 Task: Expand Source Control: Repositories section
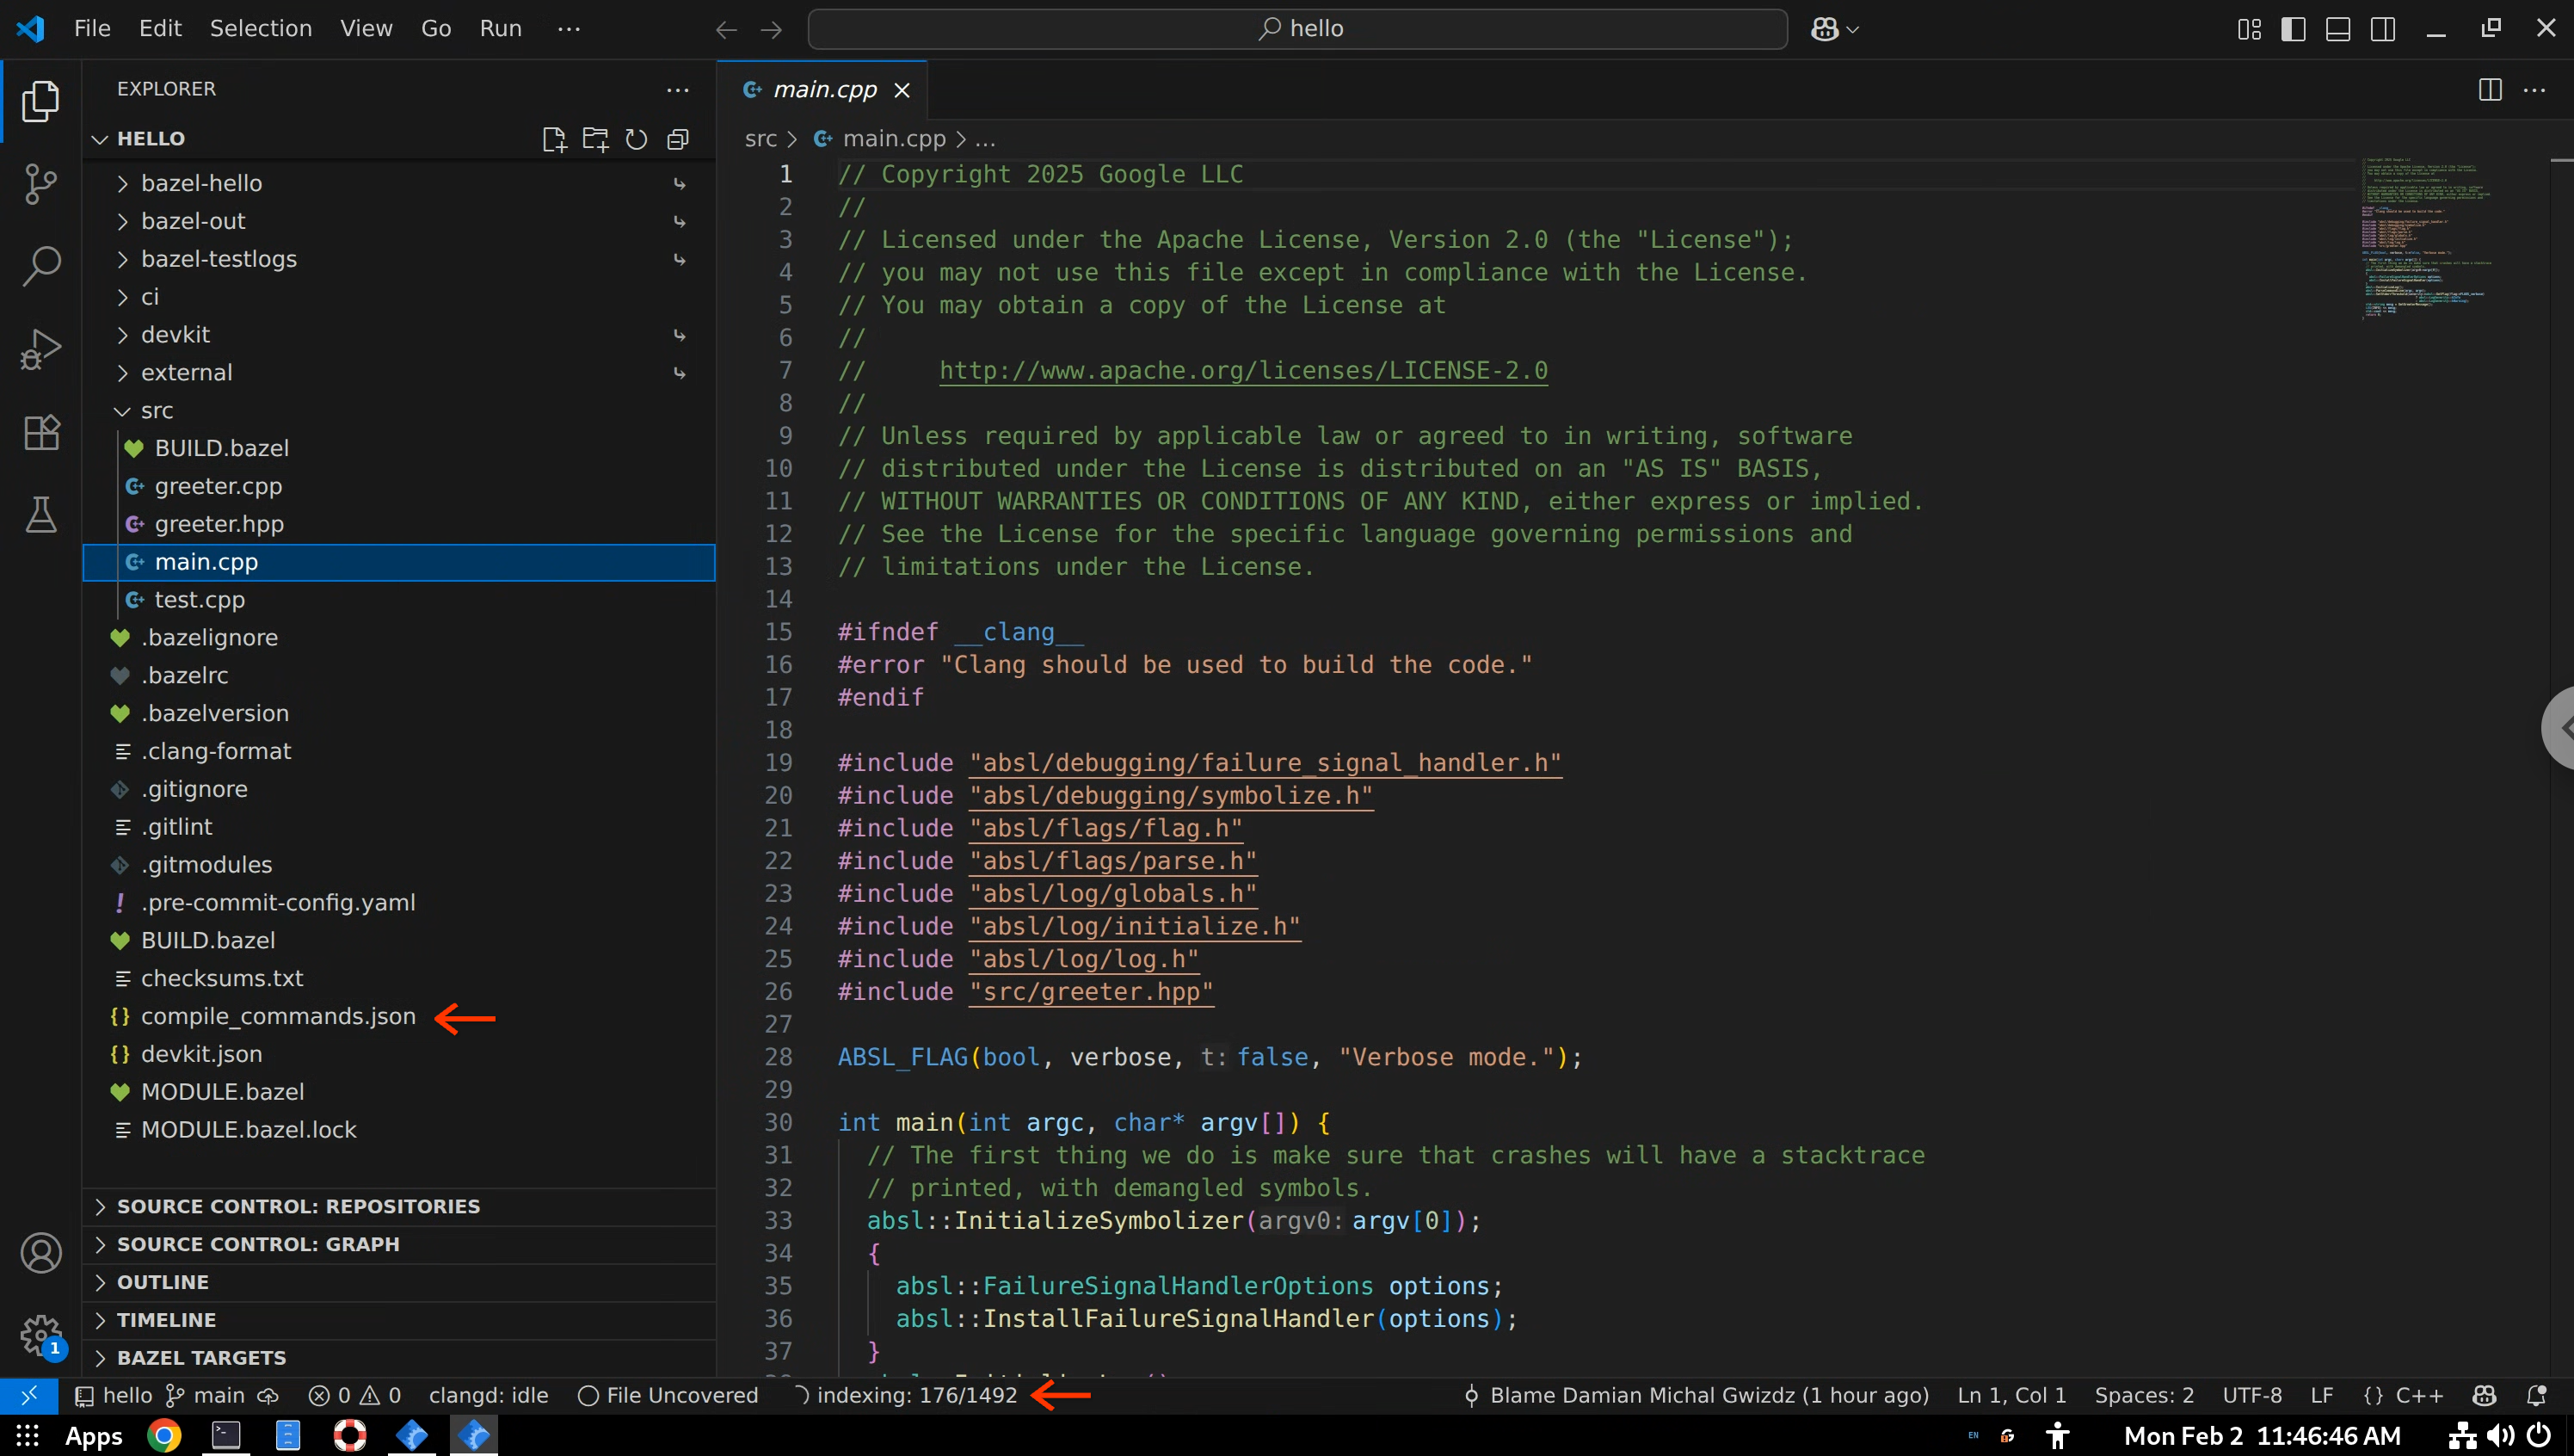pyautogui.click(x=397, y=1206)
